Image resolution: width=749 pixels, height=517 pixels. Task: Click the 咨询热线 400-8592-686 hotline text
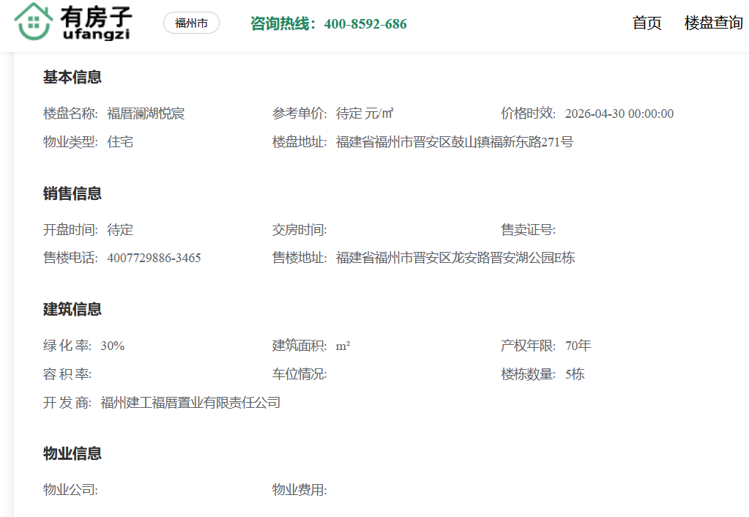[328, 24]
